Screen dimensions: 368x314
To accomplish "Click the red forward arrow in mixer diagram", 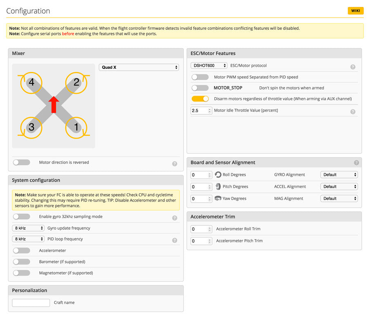I will tap(54, 105).
